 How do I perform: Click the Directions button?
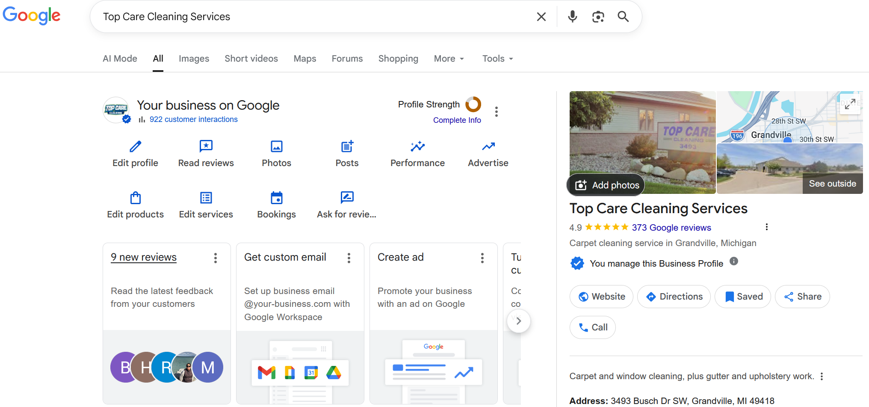tap(674, 297)
